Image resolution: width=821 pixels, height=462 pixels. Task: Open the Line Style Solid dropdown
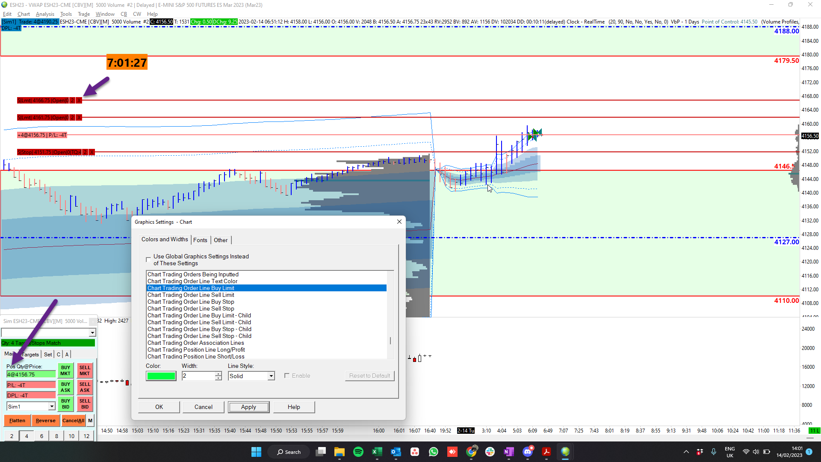click(271, 376)
